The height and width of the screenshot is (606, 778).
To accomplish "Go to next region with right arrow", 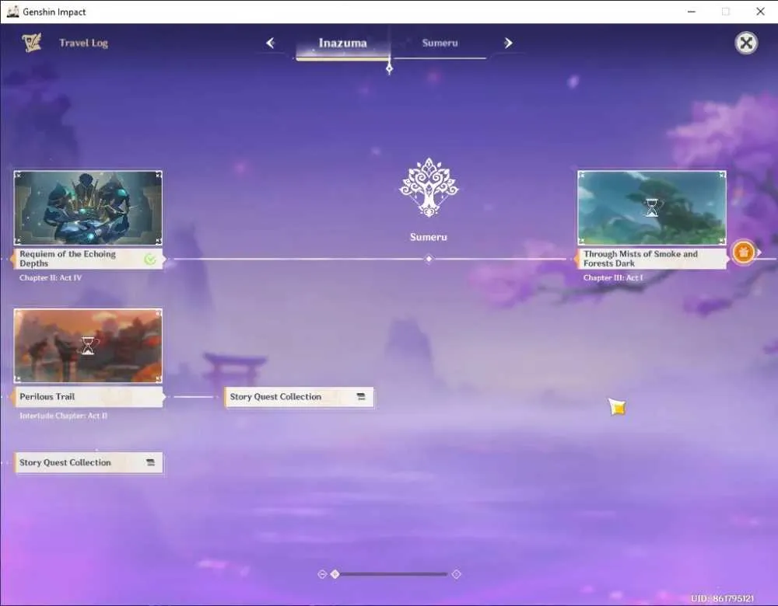I will (508, 43).
